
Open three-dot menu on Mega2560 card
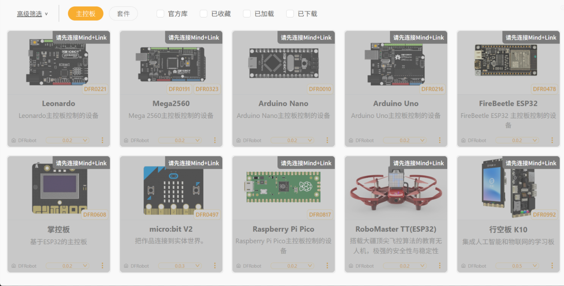[215, 140]
